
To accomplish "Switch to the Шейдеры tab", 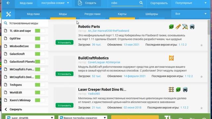I will pos(152,14).
